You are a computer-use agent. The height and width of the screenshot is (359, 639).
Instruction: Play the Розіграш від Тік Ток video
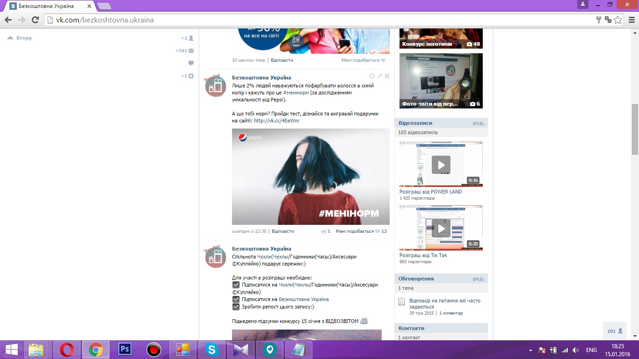tap(441, 228)
